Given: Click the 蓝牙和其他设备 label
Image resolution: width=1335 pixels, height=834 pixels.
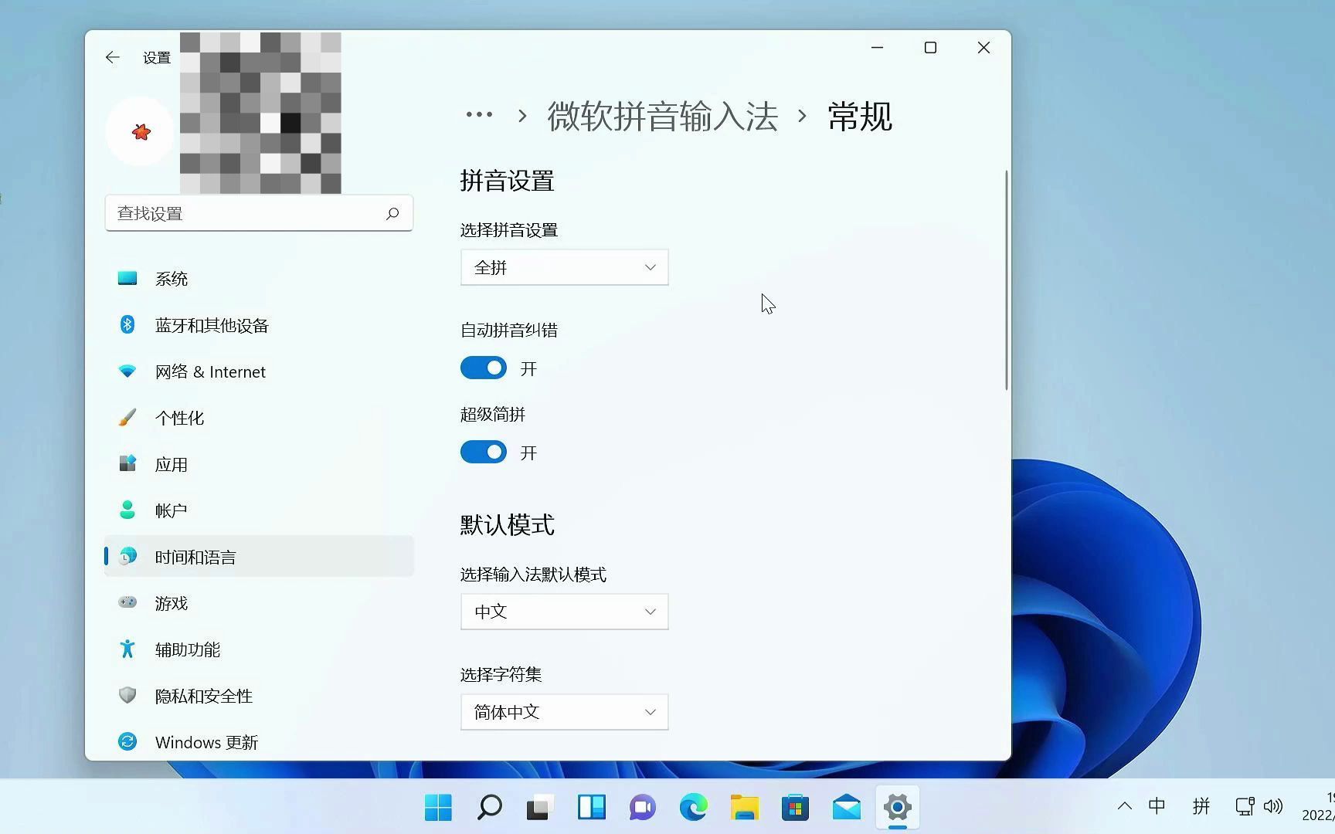Looking at the screenshot, I should 212,326.
